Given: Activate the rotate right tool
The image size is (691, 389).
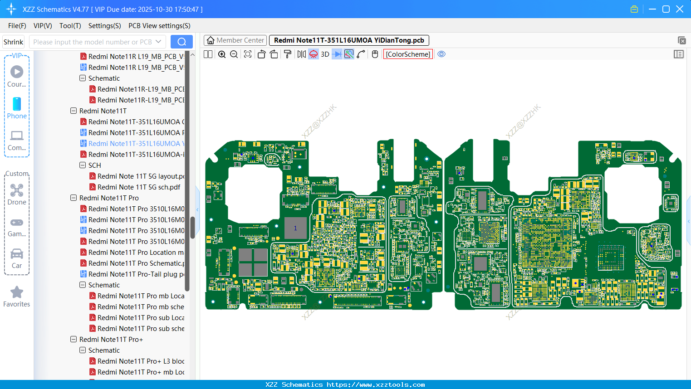Looking at the screenshot, I should (274, 54).
